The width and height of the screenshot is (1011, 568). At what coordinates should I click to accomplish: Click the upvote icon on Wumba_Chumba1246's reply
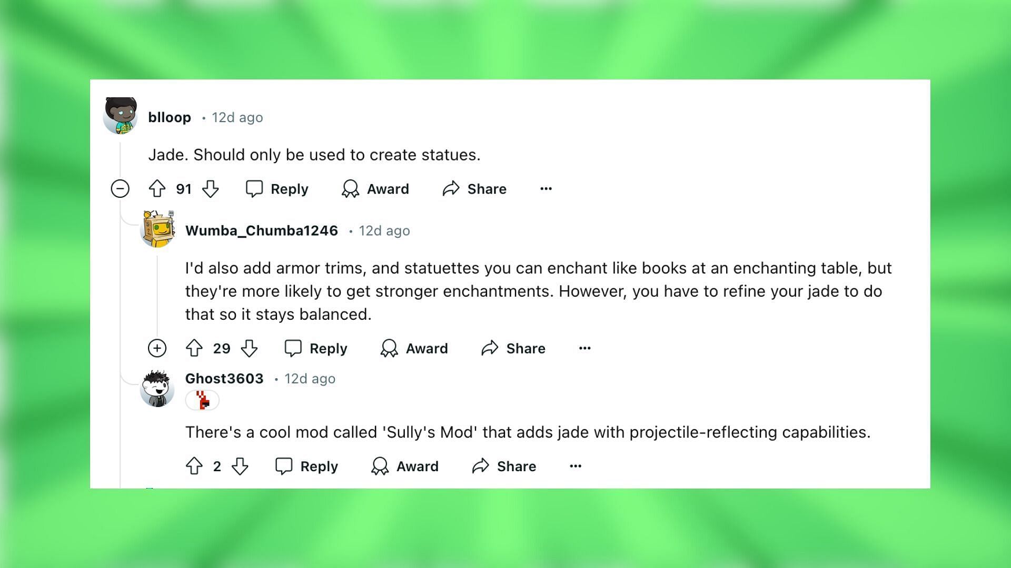click(x=194, y=348)
